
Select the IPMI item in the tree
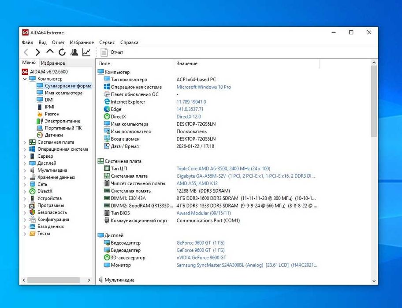tap(49, 107)
